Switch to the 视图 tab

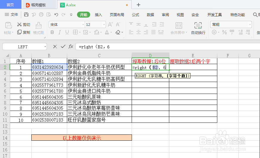coord(180,15)
